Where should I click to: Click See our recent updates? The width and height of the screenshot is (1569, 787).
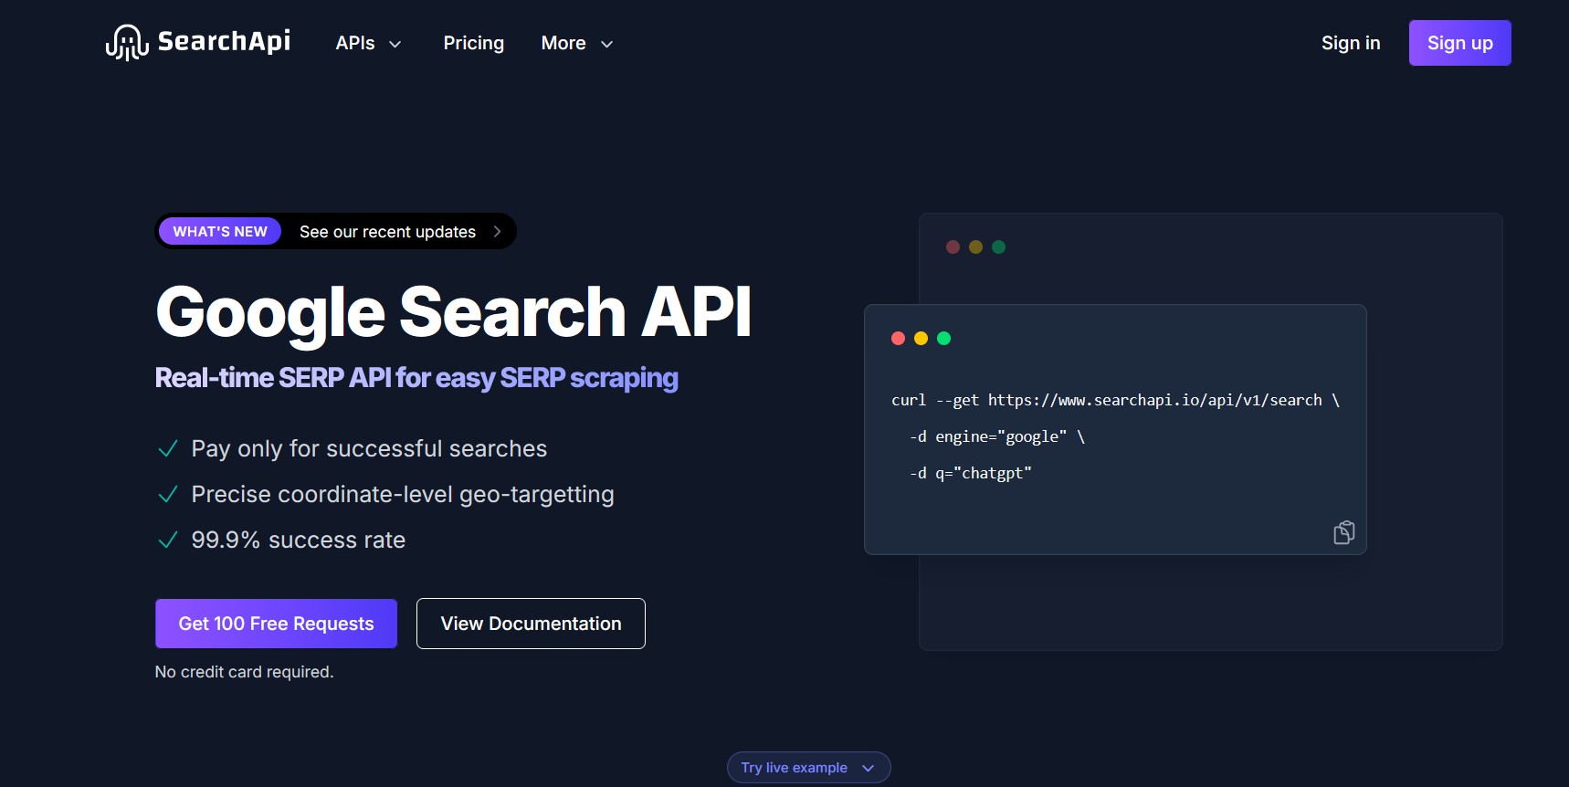pos(387,231)
